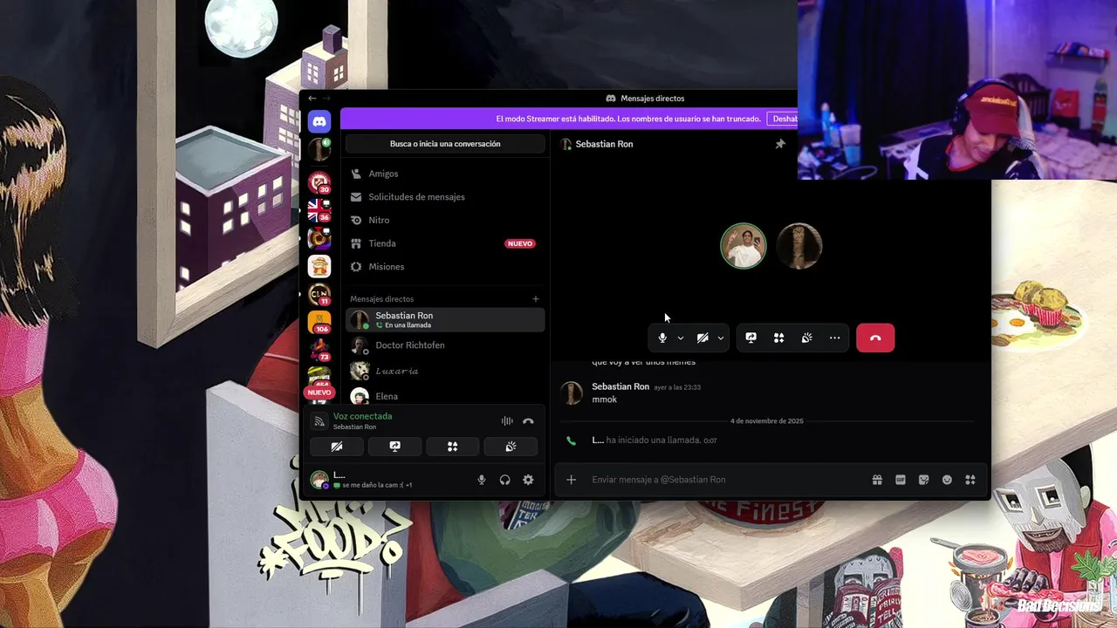Click the 'ha iniciado una llamada' call entry
The height and width of the screenshot is (628, 1117).
click(x=654, y=440)
